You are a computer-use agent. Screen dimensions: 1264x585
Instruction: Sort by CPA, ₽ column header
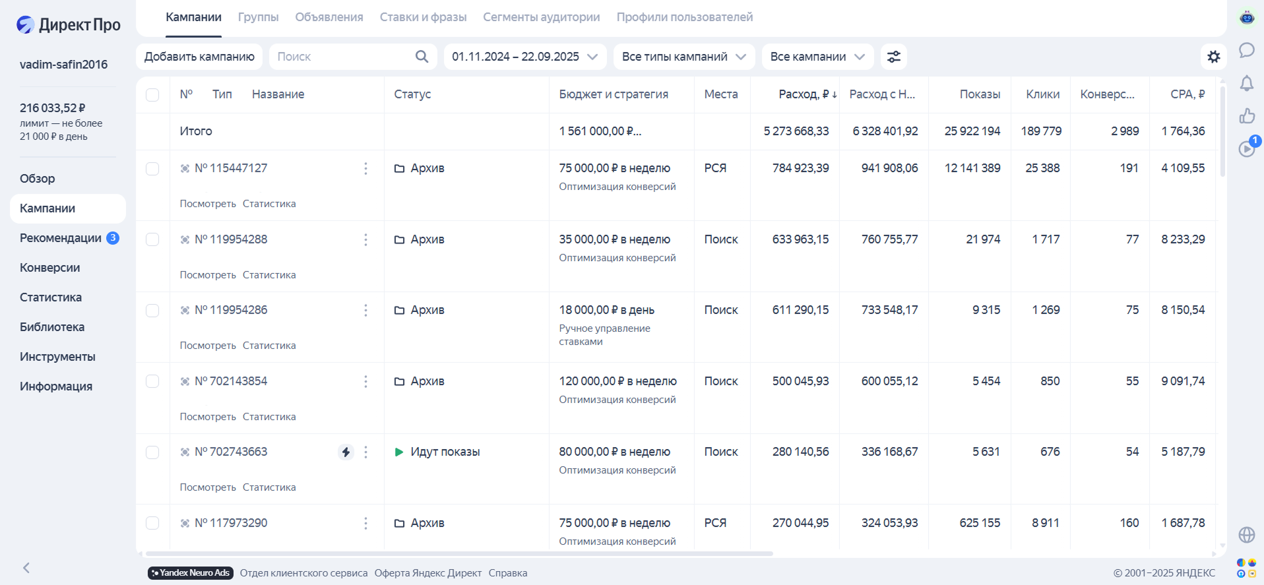coord(1187,94)
